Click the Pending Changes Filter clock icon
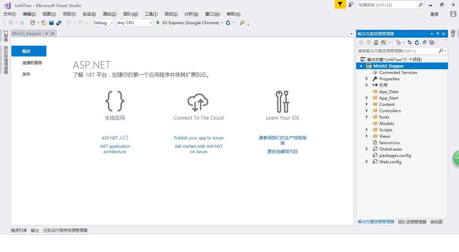 pyautogui.click(x=399, y=42)
